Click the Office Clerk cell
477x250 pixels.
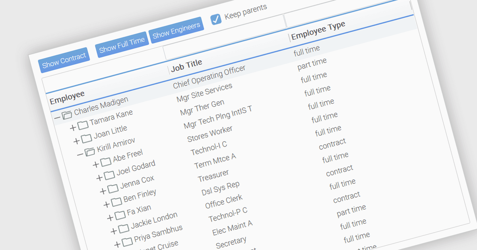tap(224, 202)
